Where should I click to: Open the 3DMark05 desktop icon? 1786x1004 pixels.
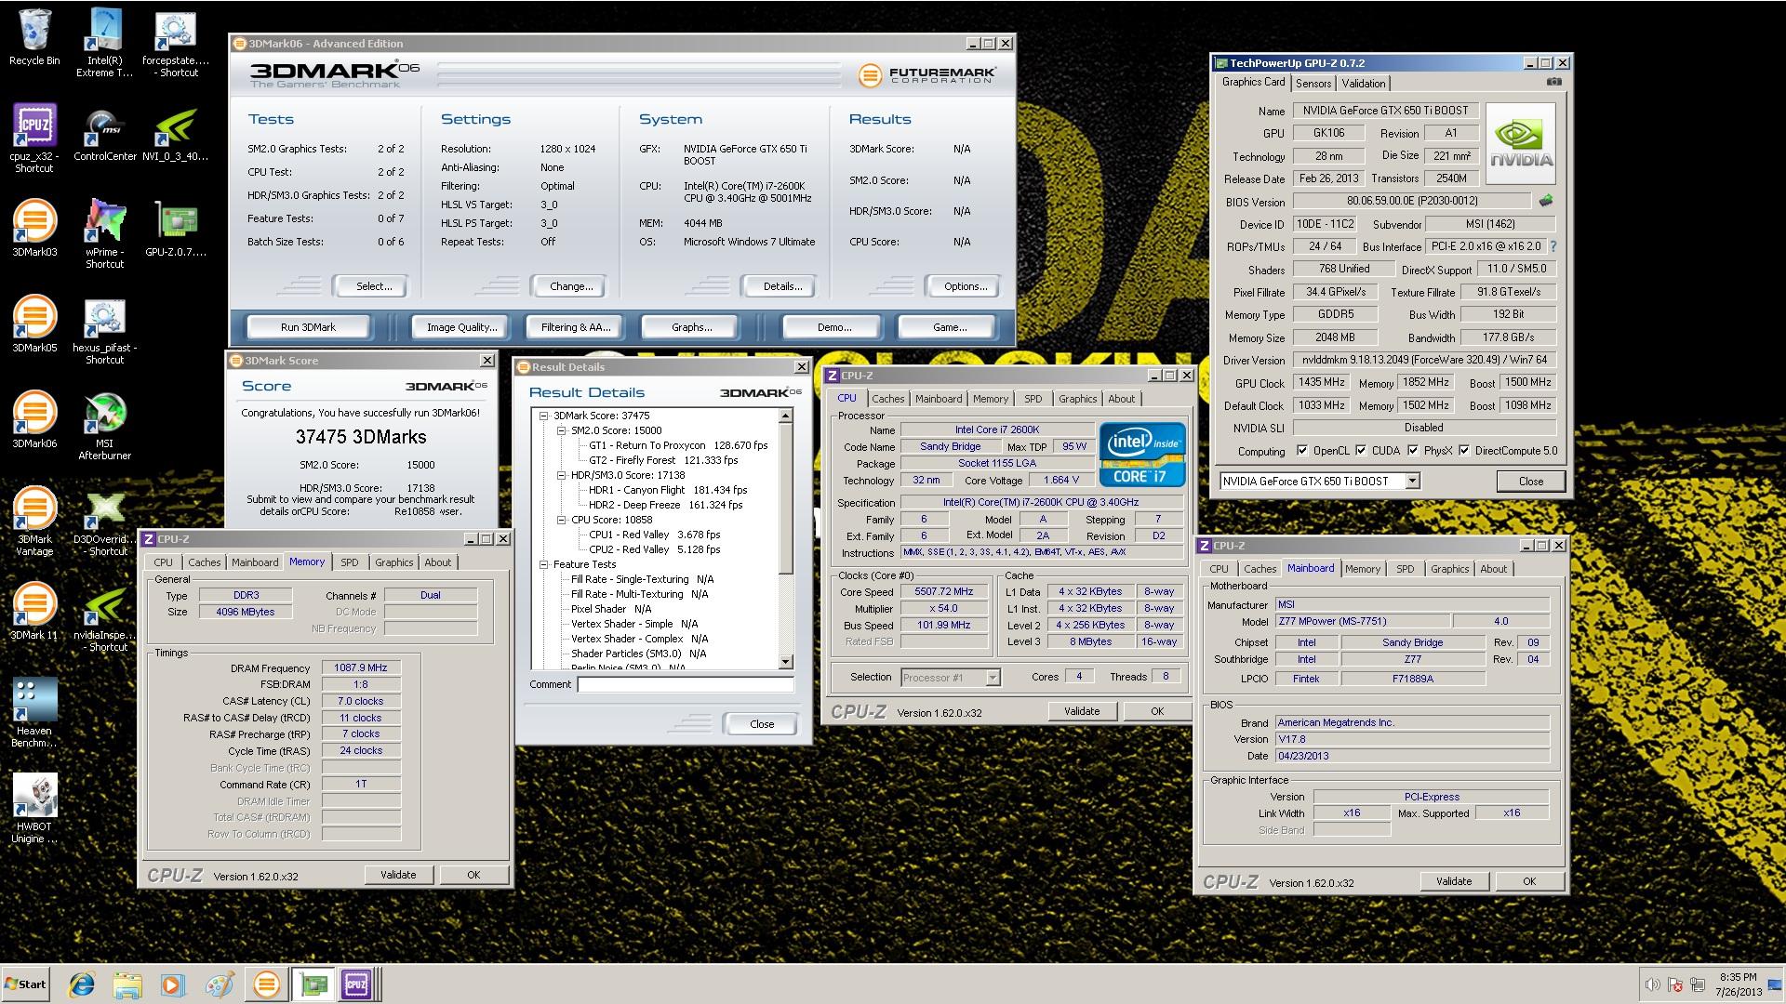click(x=34, y=325)
